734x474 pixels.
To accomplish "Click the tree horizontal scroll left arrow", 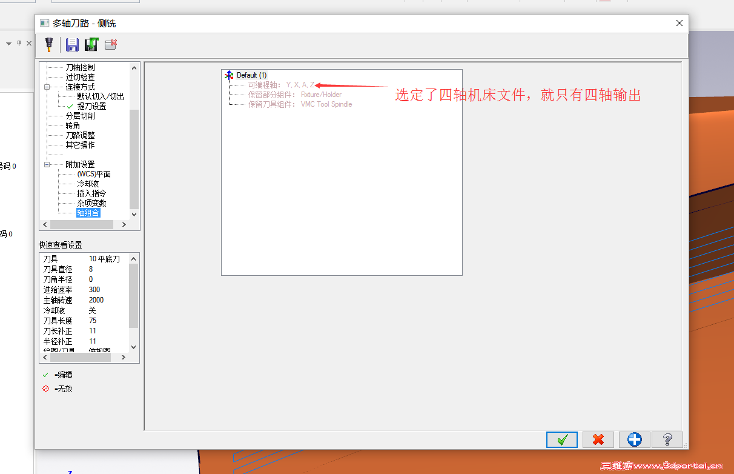I will [44, 224].
